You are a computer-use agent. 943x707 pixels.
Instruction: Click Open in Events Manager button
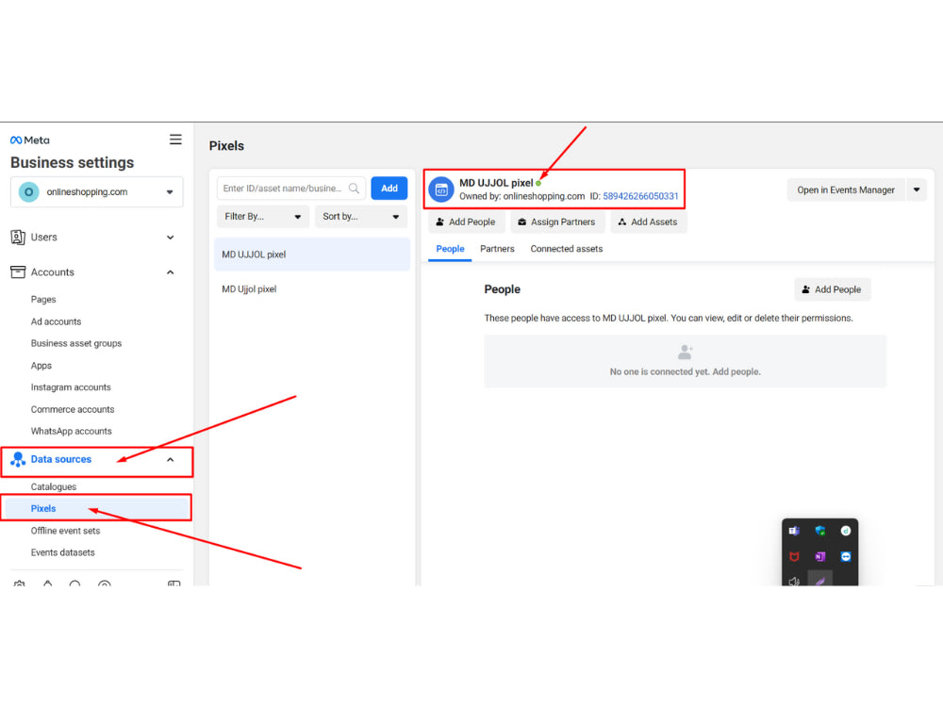[x=846, y=190]
